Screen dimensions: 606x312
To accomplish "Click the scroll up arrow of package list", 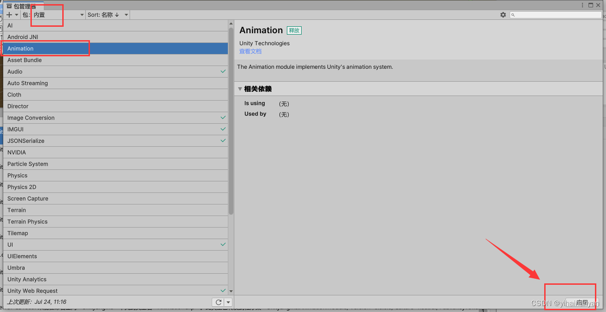I will coord(231,23).
